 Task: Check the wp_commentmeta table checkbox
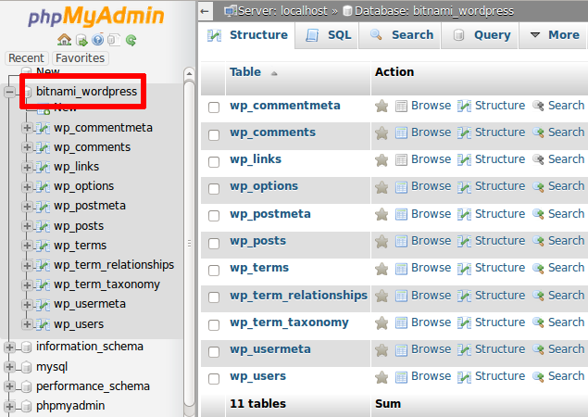[214, 107]
